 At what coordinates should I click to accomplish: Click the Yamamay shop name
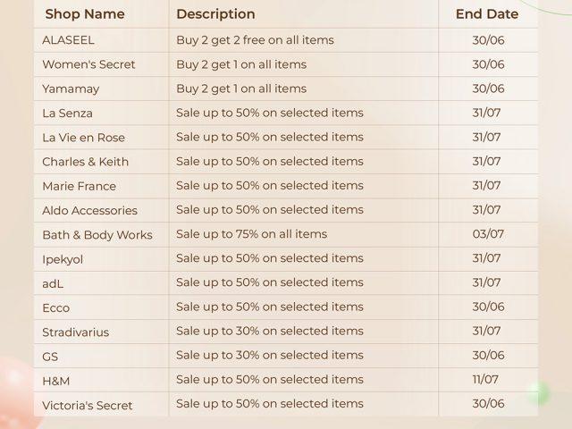[x=71, y=89]
